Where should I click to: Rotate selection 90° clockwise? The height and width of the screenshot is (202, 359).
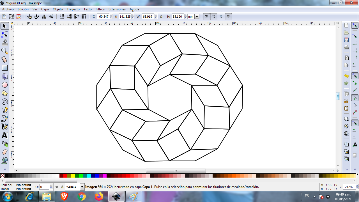coord(36,17)
